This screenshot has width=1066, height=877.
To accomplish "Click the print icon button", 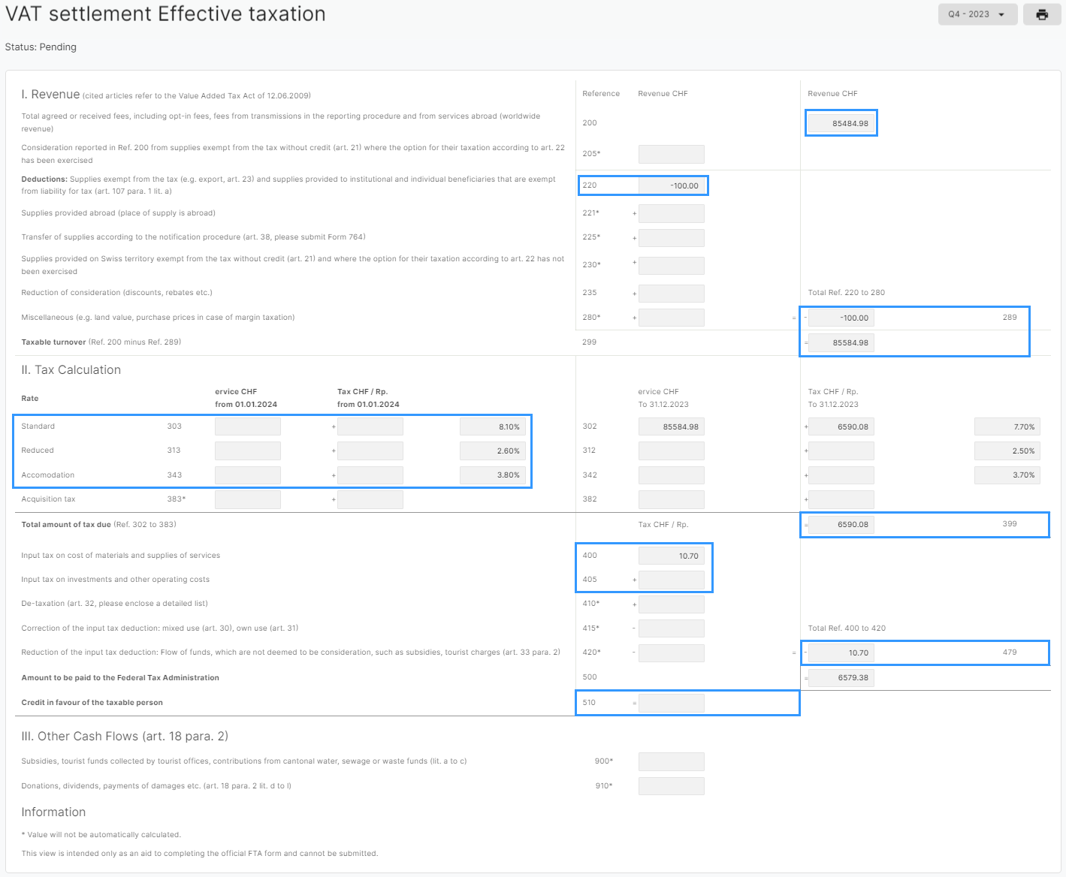I will coord(1041,14).
